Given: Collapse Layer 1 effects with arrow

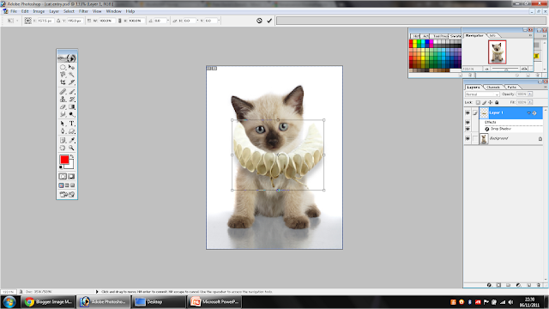Looking at the screenshot, I should pos(528,112).
